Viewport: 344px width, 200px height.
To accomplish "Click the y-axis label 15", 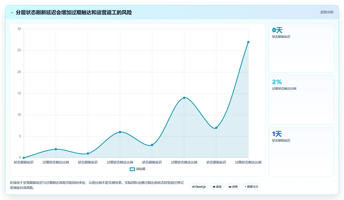I will (19, 93).
